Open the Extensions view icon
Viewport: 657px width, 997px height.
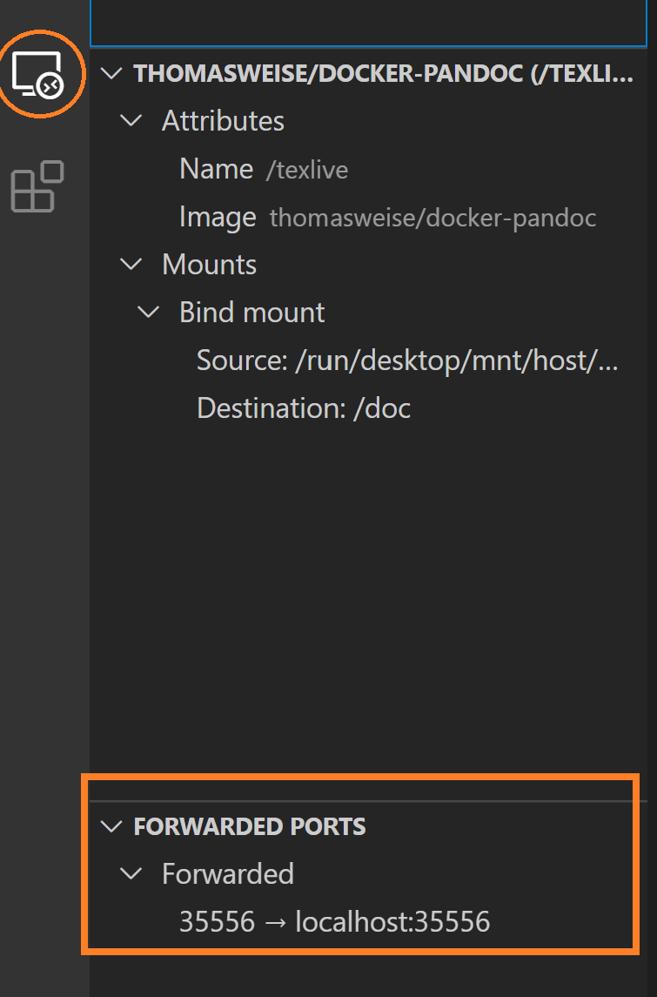point(37,186)
